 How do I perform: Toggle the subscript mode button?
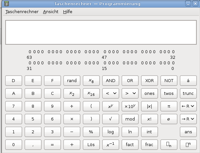point(169,144)
